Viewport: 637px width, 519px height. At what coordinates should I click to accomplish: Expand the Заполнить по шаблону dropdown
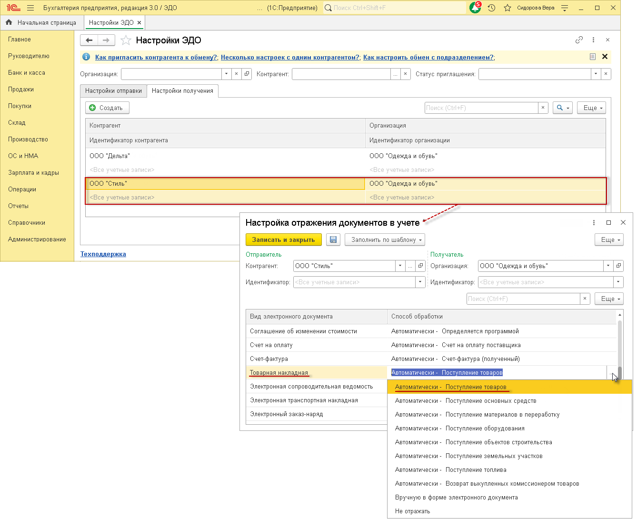click(x=385, y=240)
